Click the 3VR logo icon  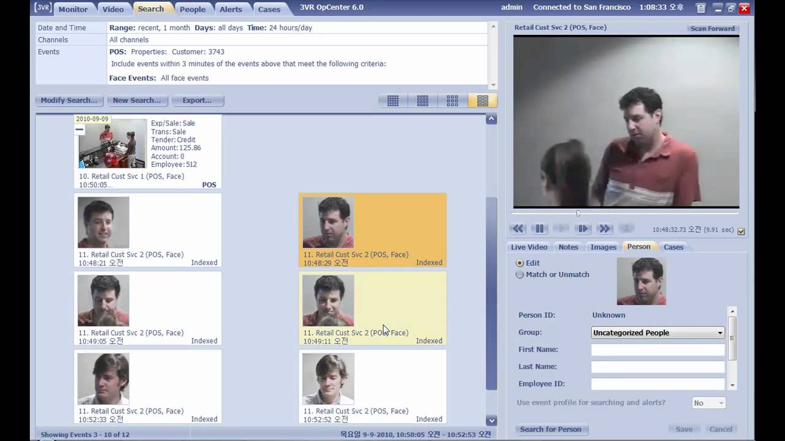43,8
